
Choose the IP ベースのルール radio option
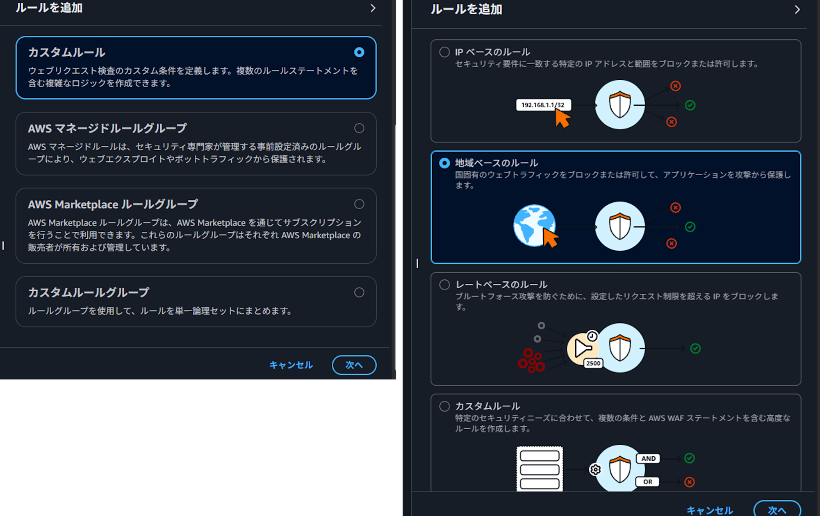click(x=444, y=52)
